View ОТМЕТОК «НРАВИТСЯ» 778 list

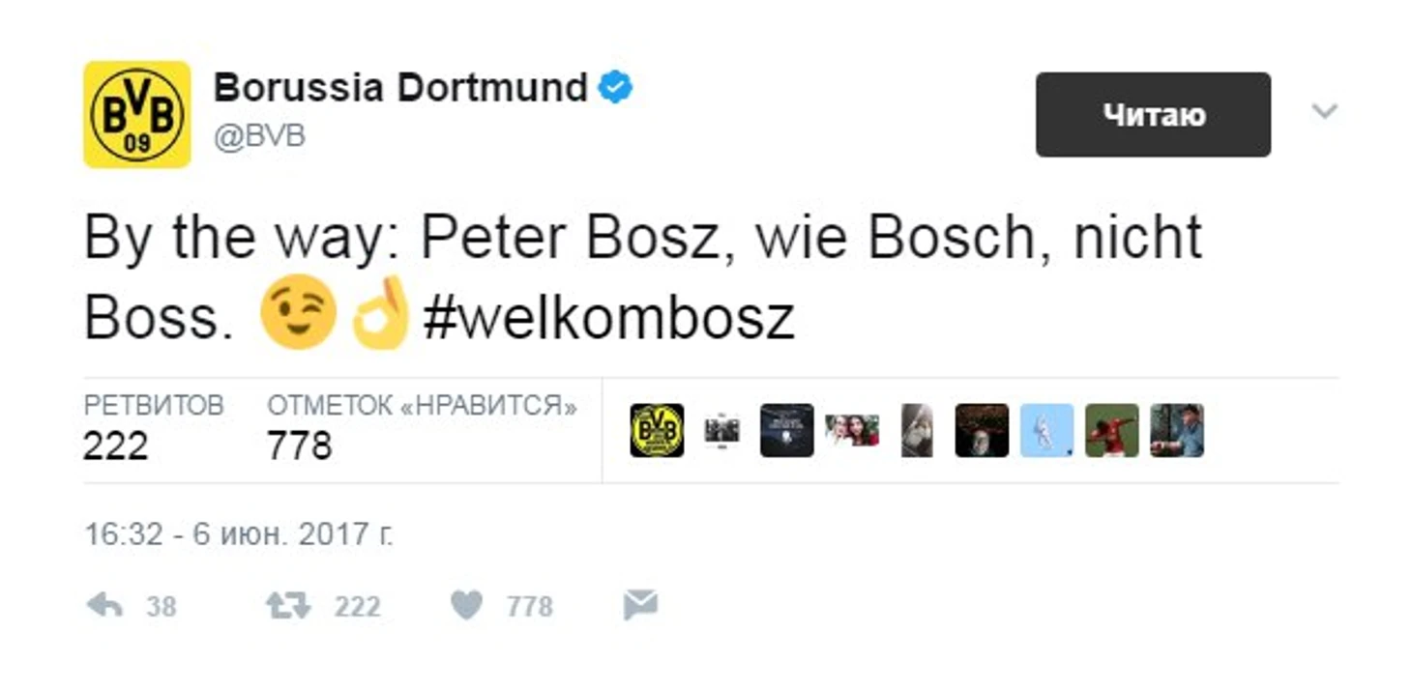coord(422,428)
